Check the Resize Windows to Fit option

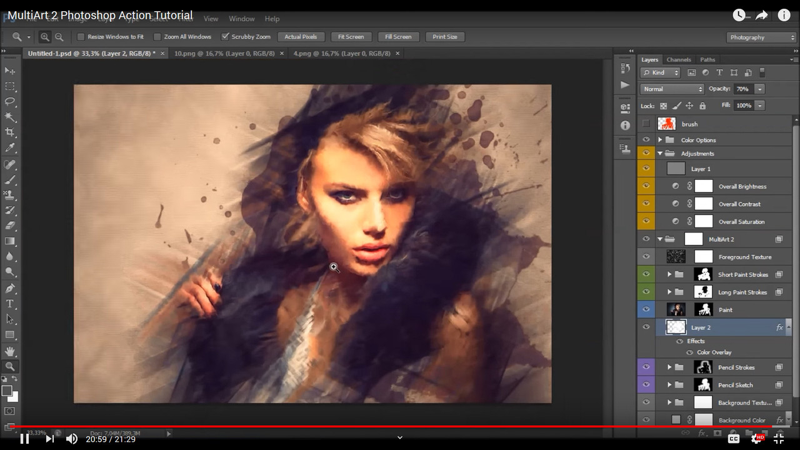click(80, 36)
